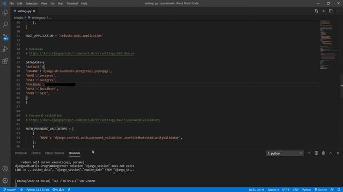Click the ProgrammingError message in terminal

point(74,166)
